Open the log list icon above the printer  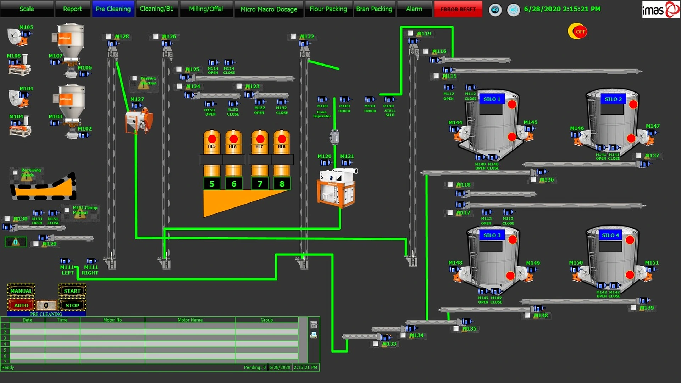(314, 325)
